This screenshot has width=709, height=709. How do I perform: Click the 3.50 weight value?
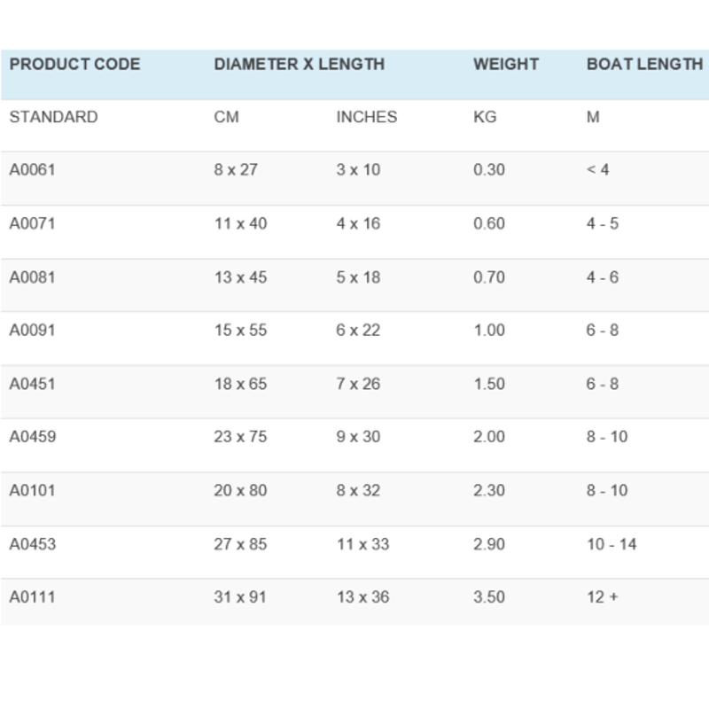click(489, 597)
